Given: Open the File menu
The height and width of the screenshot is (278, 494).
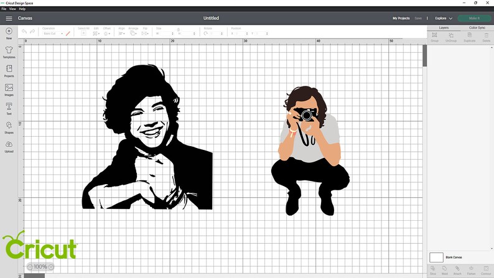Looking at the screenshot, I should click(x=4, y=9).
